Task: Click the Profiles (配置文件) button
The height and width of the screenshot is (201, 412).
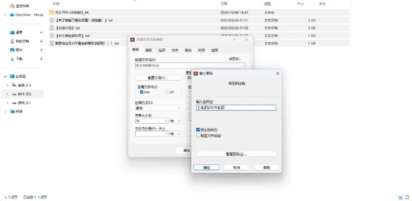Action: [158, 78]
